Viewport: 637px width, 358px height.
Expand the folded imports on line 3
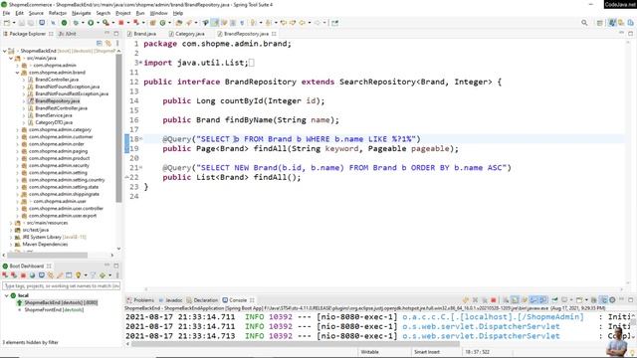pos(140,63)
